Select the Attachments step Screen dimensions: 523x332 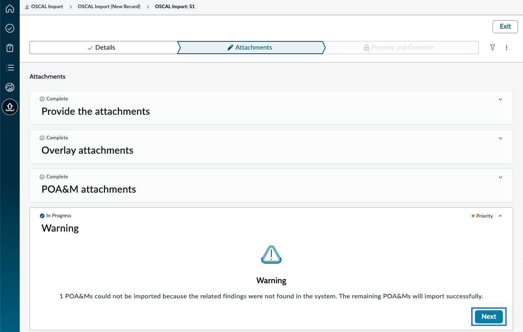coord(250,48)
